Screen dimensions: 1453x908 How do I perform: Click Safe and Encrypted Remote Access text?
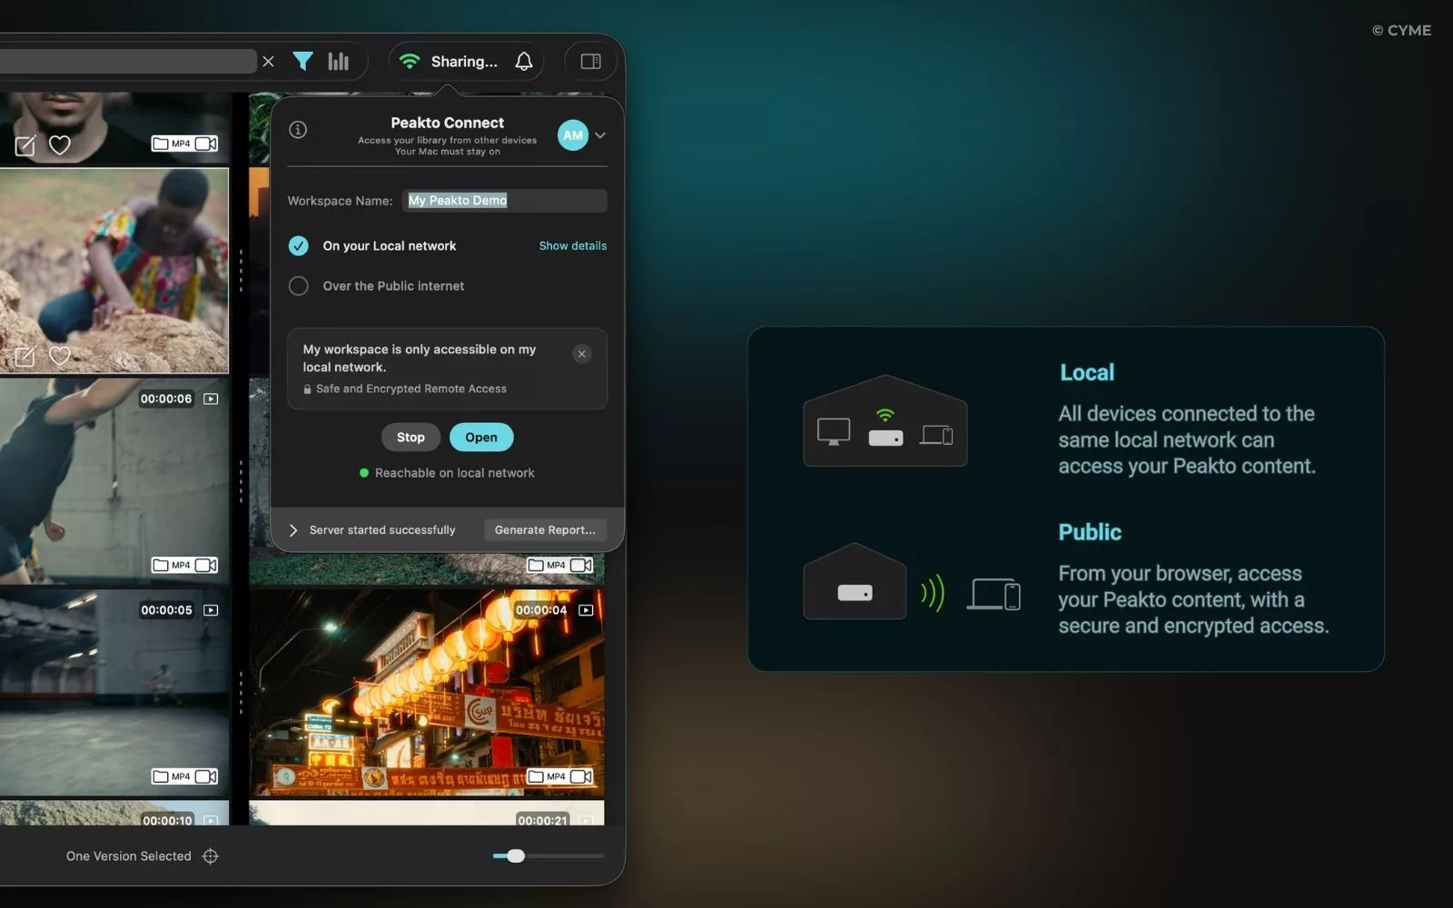tap(411, 389)
